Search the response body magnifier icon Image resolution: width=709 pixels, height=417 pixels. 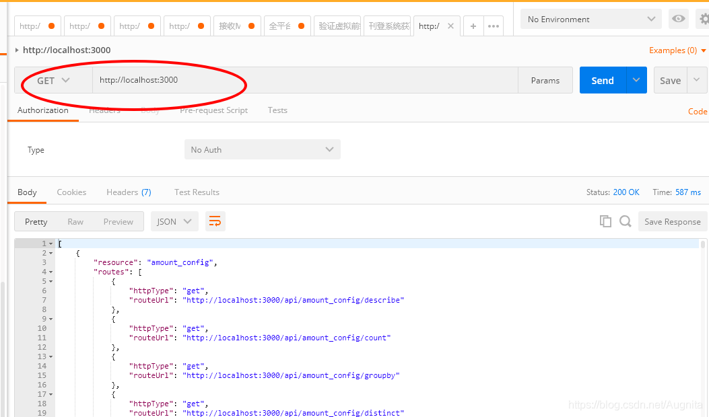click(626, 221)
